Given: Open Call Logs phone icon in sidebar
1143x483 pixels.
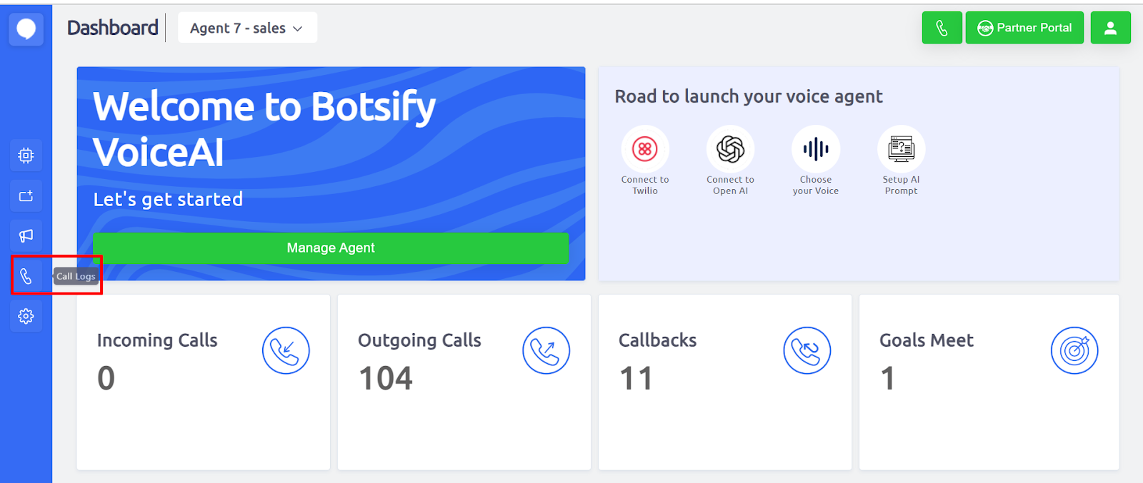Looking at the screenshot, I should pyautogui.click(x=26, y=276).
